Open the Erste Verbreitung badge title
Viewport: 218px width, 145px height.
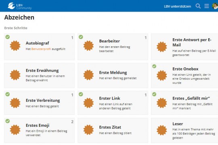(43, 100)
